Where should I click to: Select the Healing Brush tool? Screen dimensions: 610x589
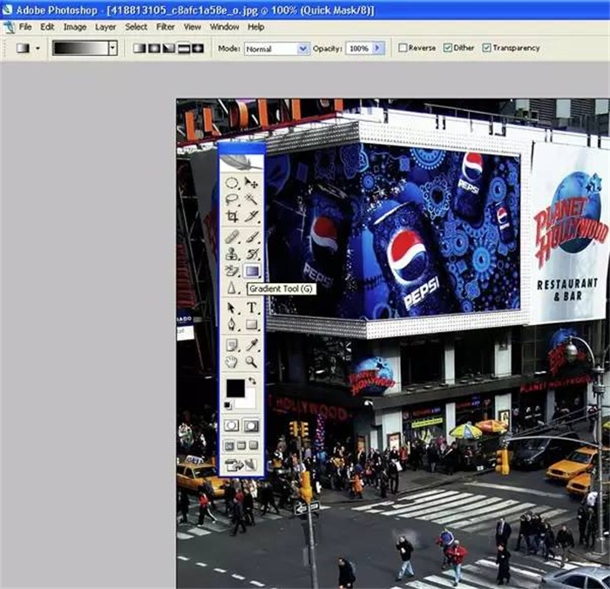click(x=233, y=237)
